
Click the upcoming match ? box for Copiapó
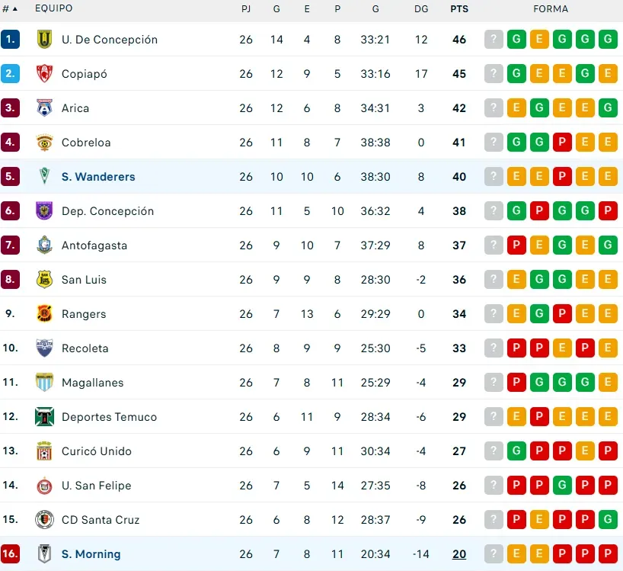pos(494,74)
